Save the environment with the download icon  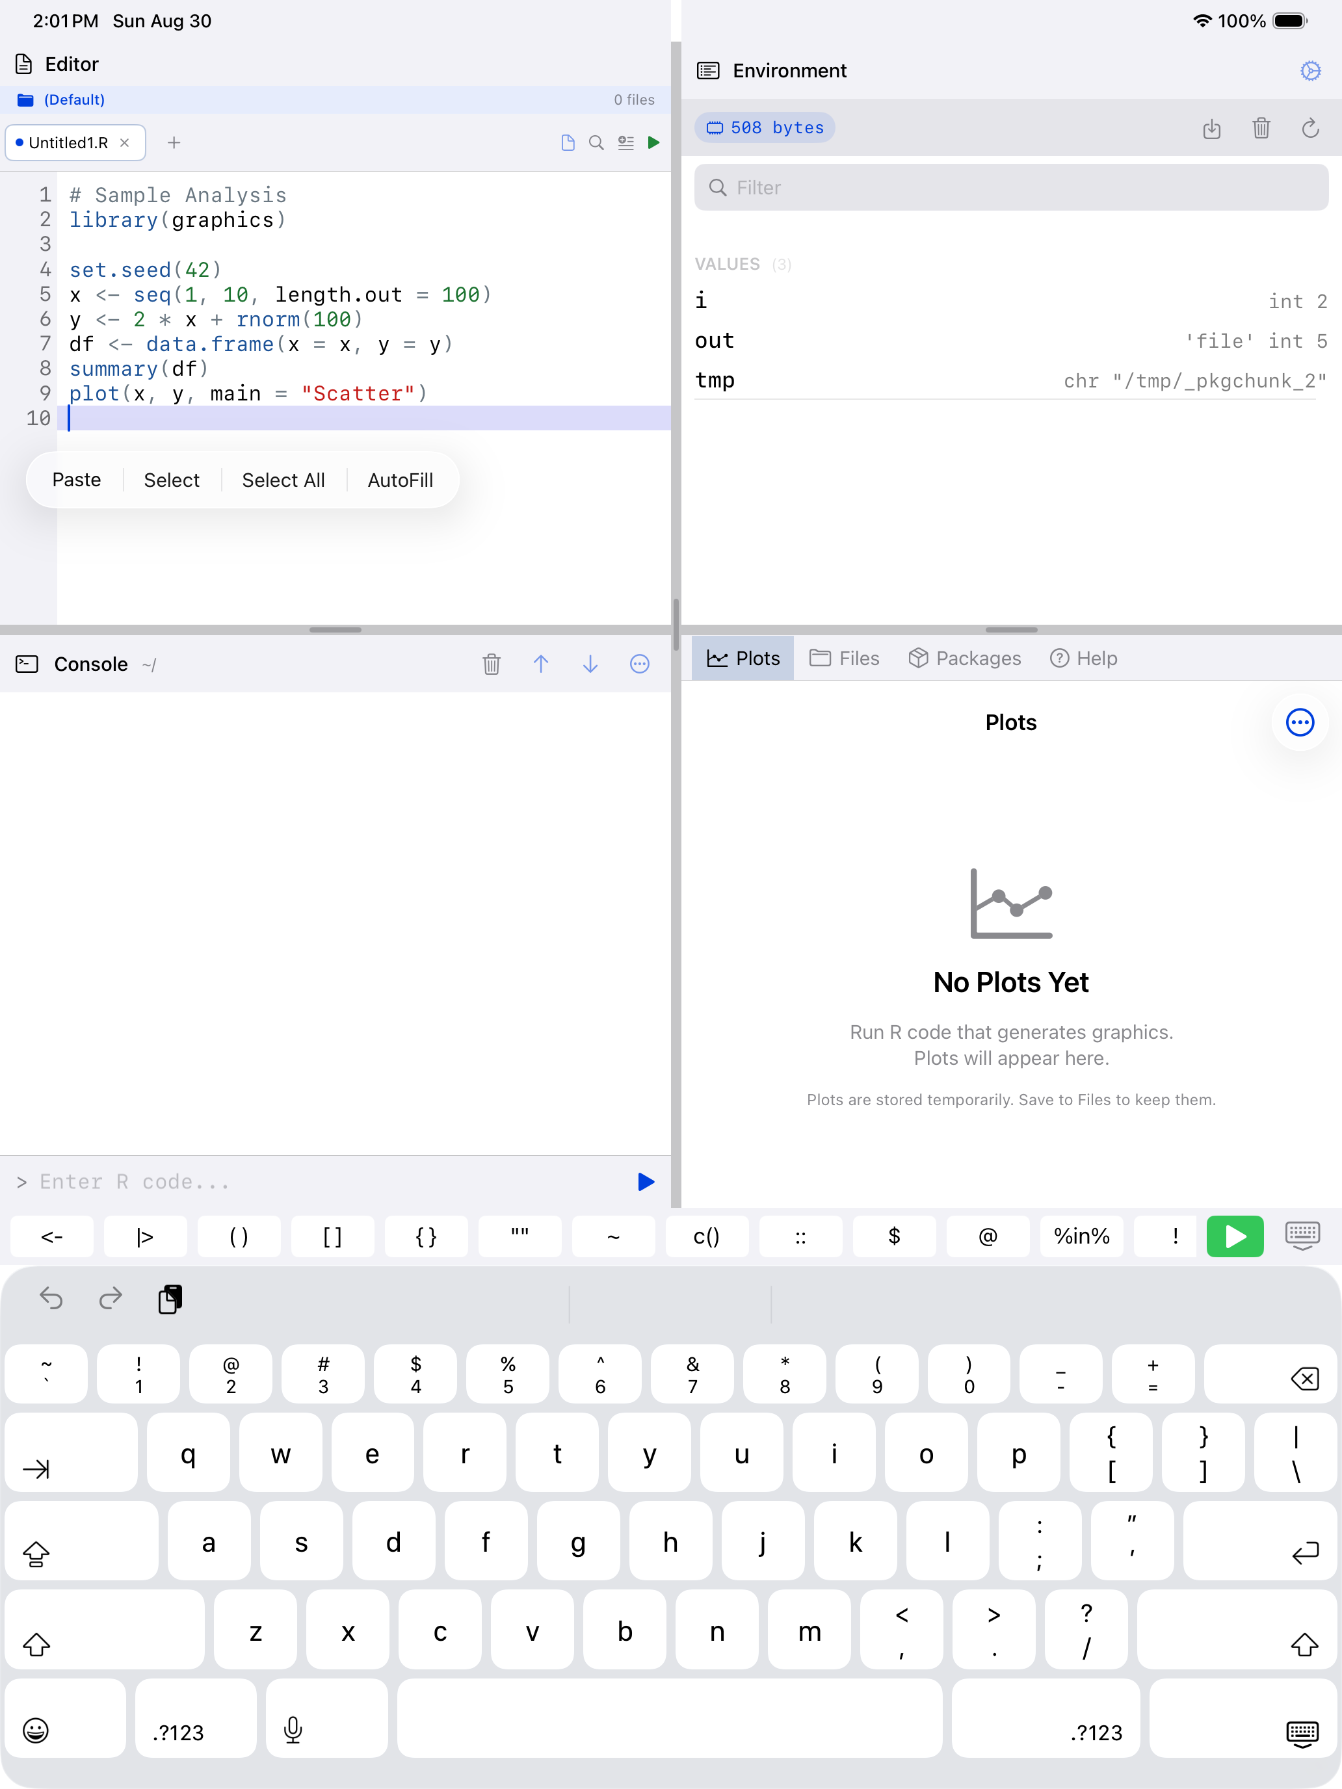1211,128
